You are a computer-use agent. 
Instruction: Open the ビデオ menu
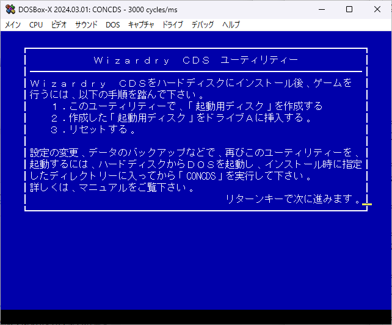59,25
